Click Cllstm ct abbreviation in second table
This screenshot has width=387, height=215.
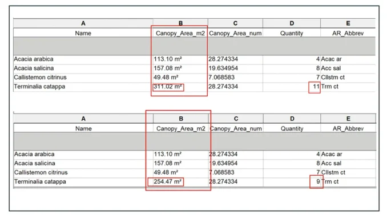[x=333, y=172]
